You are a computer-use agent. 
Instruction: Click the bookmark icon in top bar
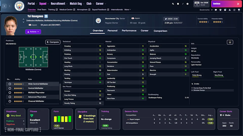tap(178, 4)
